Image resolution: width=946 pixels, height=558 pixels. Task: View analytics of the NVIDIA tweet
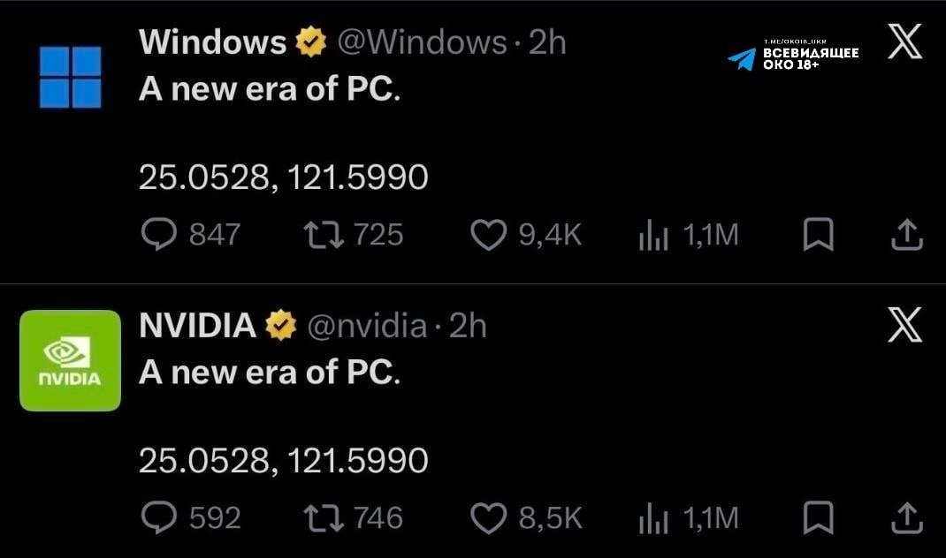pos(653,518)
